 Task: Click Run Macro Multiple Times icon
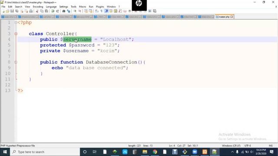150,11
